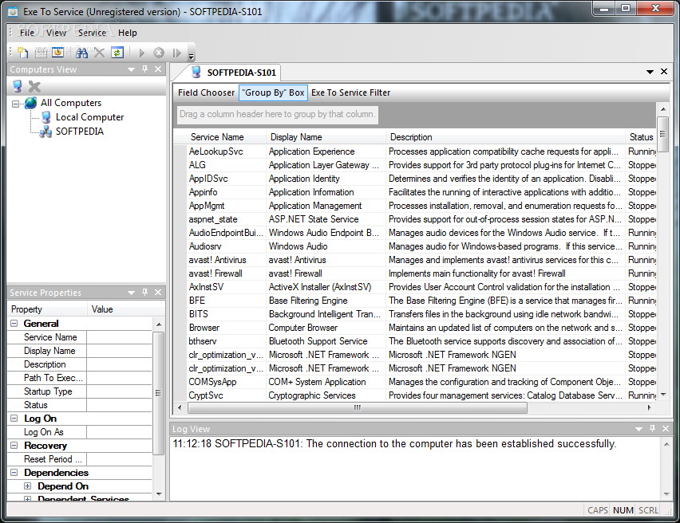Sort by Status column header
The height and width of the screenshot is (523, 680).
pos(641,137)
